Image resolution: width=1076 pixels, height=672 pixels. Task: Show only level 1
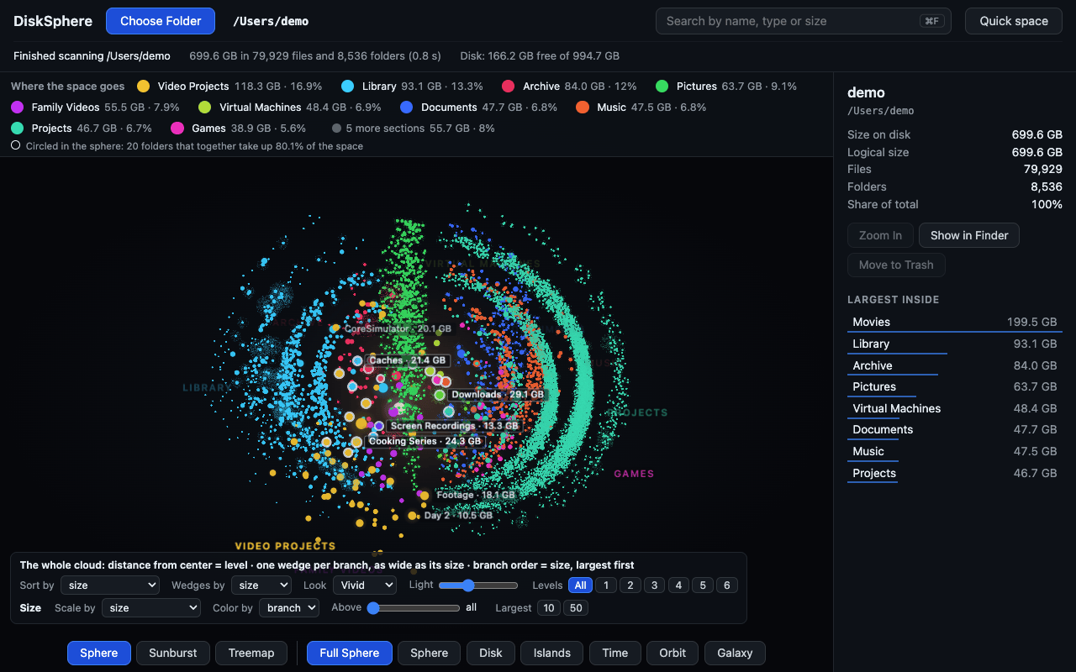[605, 585]
